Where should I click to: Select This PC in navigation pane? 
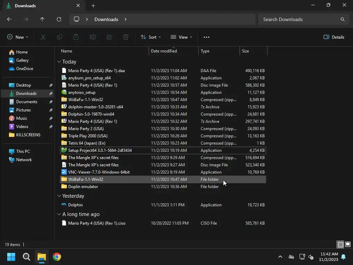[x=23, y=151]
